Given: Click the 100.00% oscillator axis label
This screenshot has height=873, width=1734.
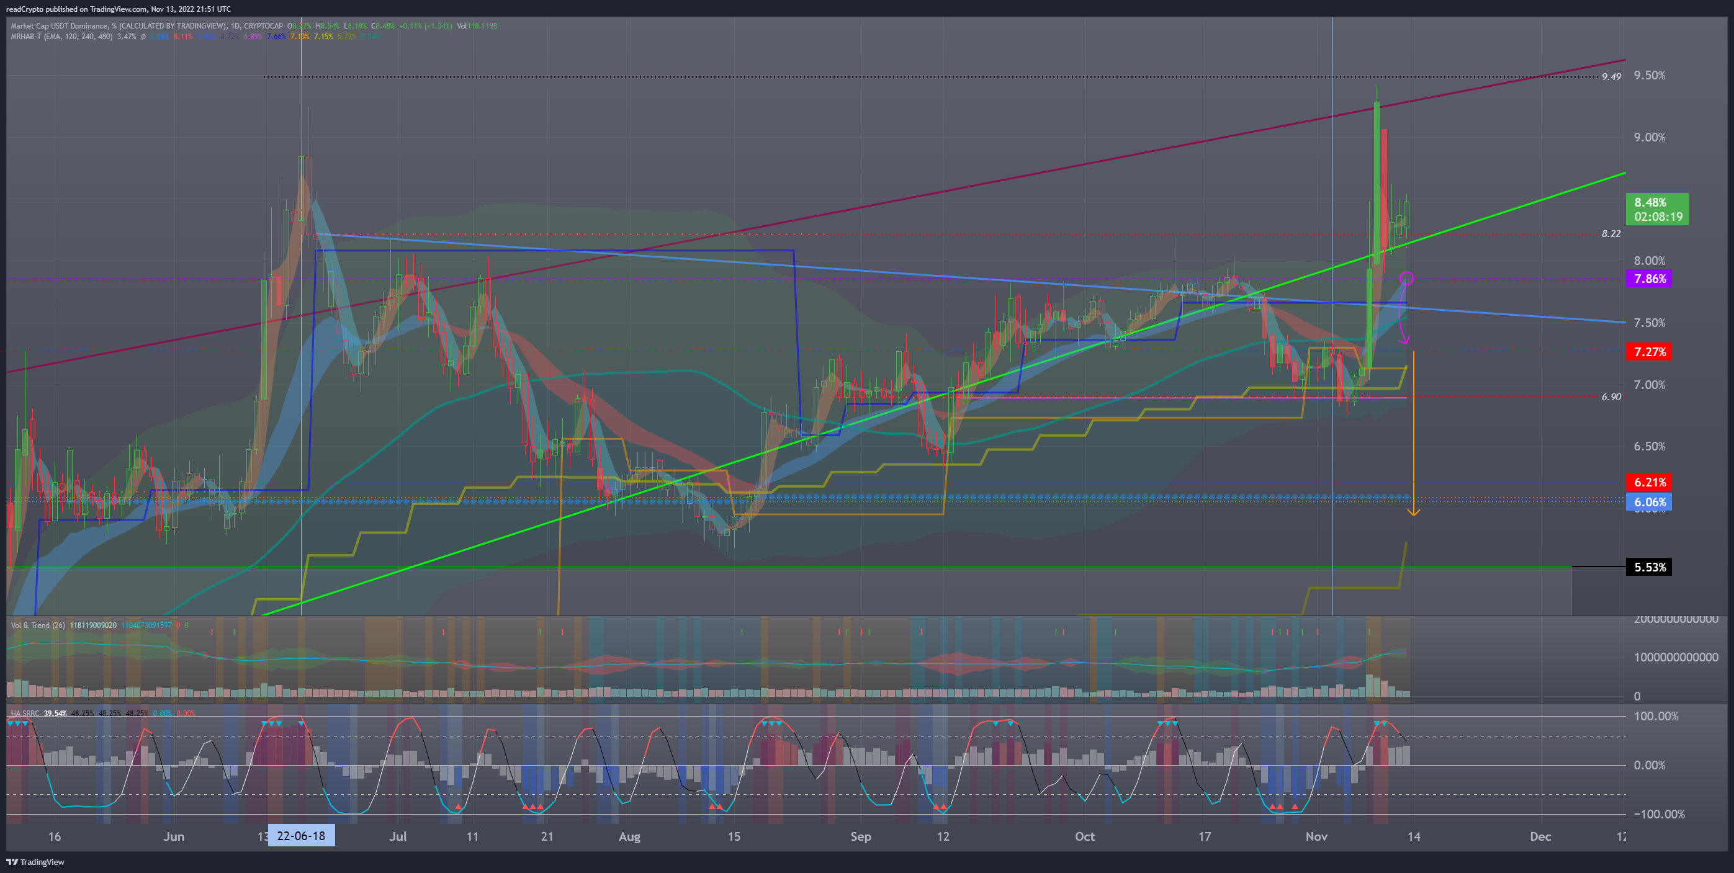Looking at the screenshot, I should click(x=1656, y=716).
